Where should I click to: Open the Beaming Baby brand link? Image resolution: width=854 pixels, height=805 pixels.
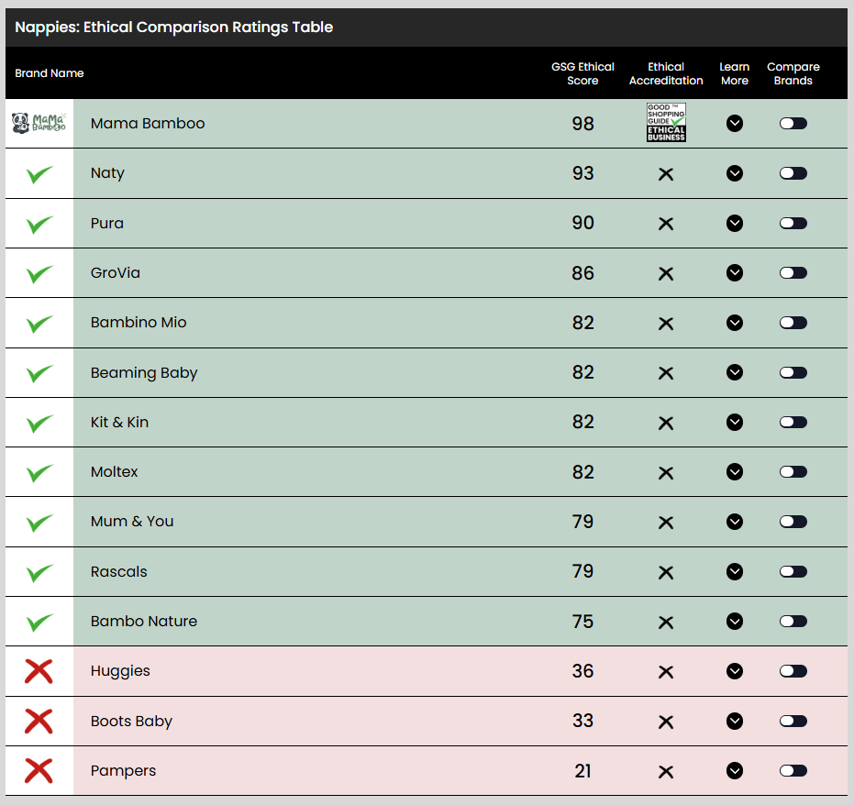[x=144, y=373]
